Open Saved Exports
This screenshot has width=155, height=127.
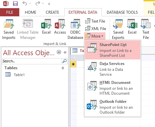[x=118, y=29]
